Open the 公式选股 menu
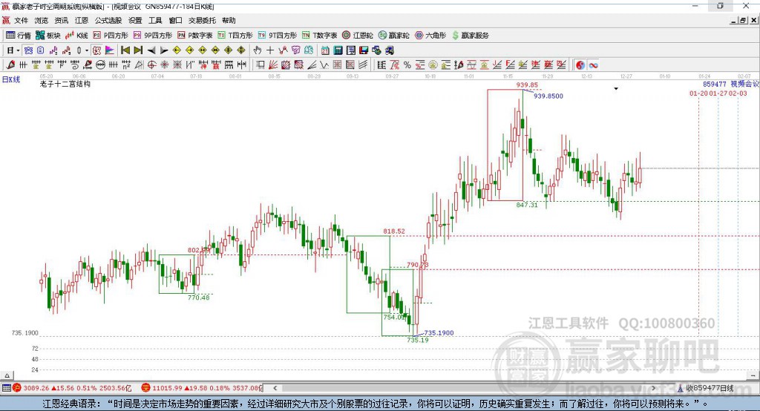The image size is (760, 411). (x=108, y=20)
